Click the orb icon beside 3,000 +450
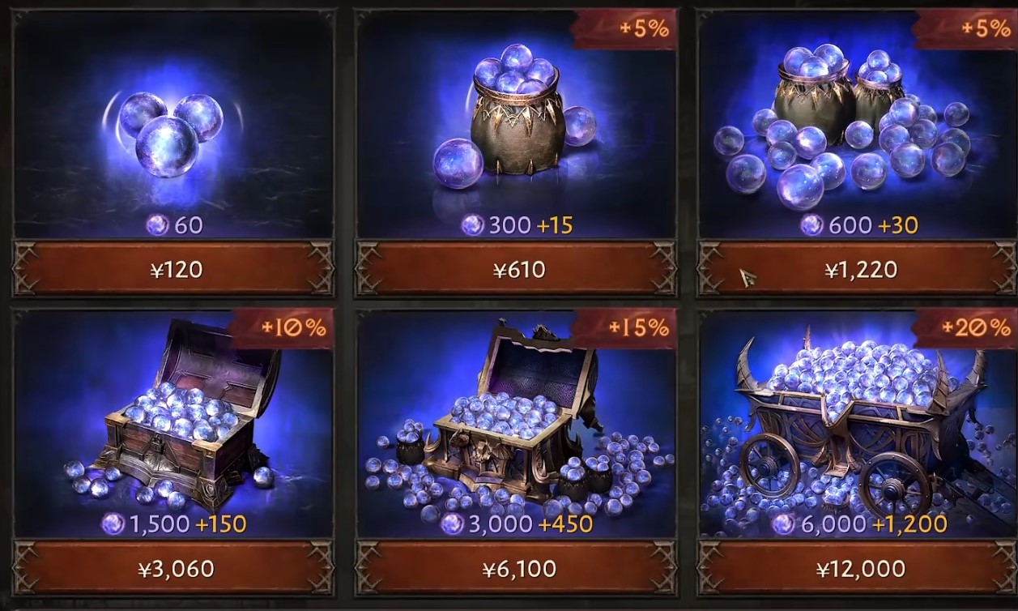Screen dimensions: 1018x611 453,524
